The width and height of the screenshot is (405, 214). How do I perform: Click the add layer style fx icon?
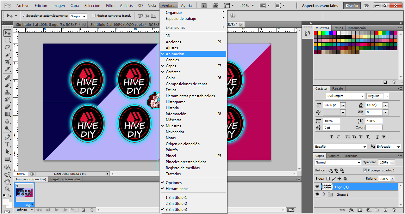[x=351, y=210]
